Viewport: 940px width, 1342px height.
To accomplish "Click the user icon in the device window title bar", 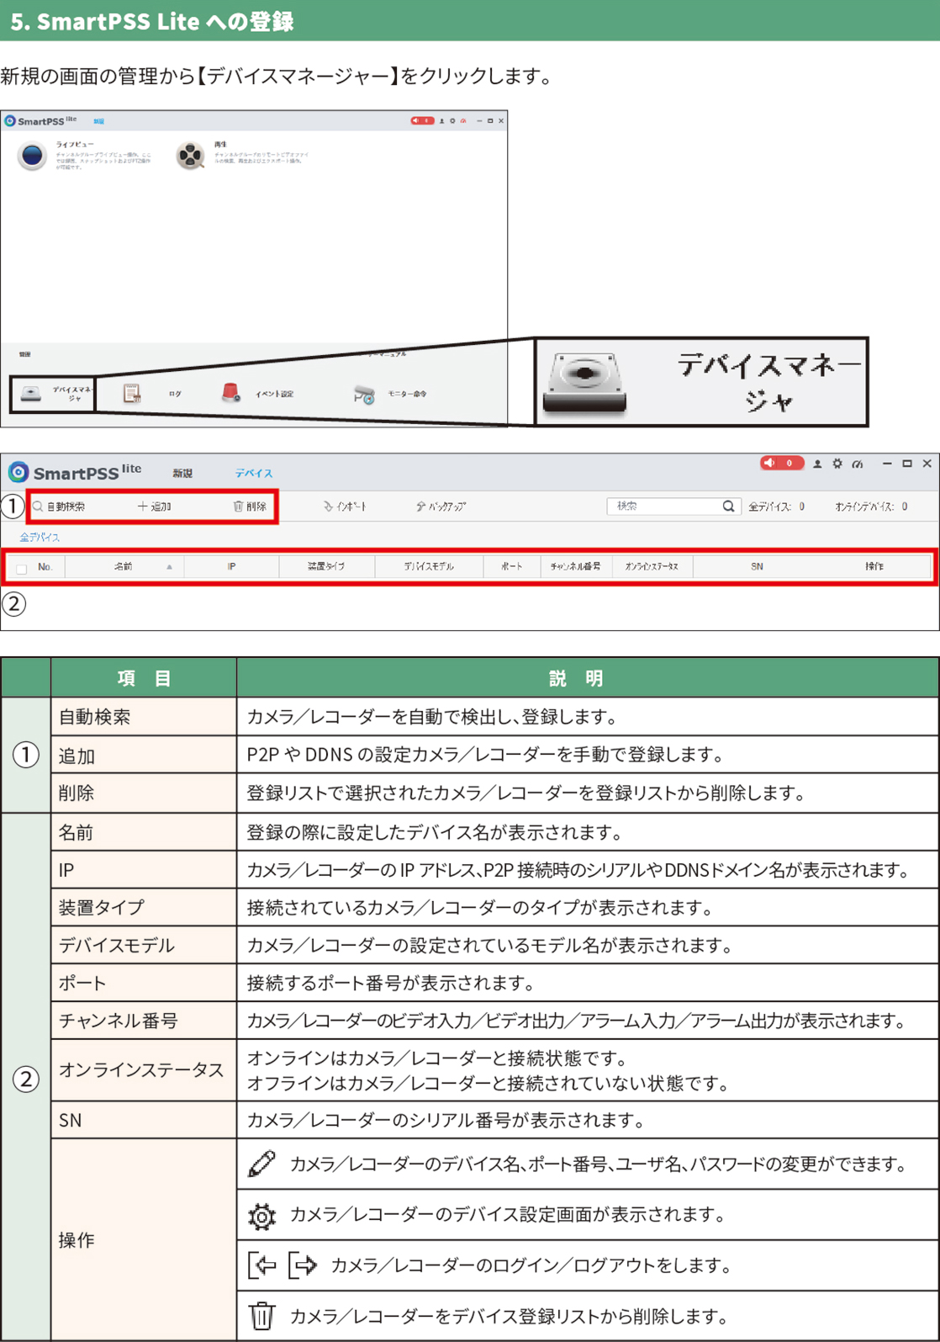I will point(817,464).
